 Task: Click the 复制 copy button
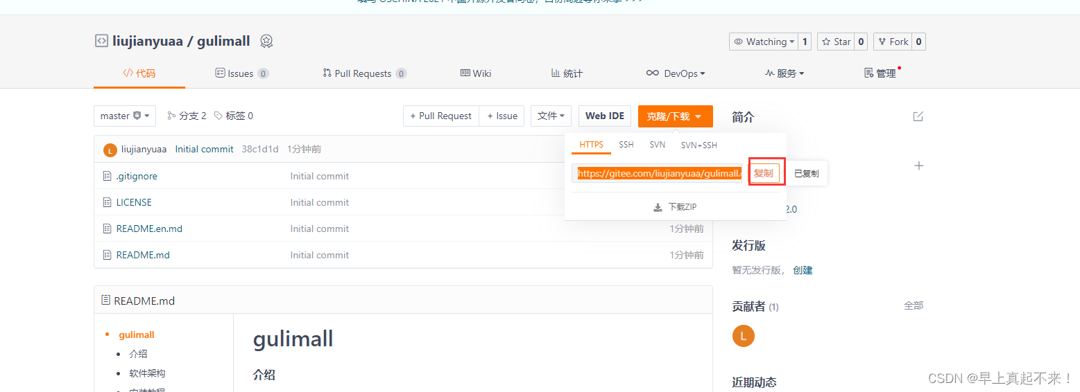tap(764, 173)
